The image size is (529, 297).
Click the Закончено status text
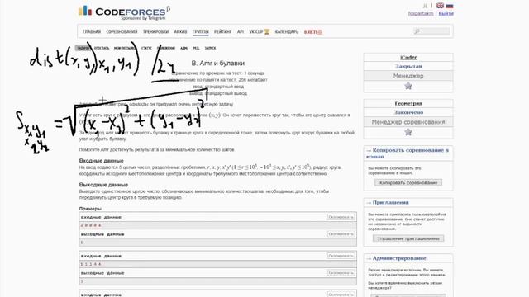pos(408,112)
